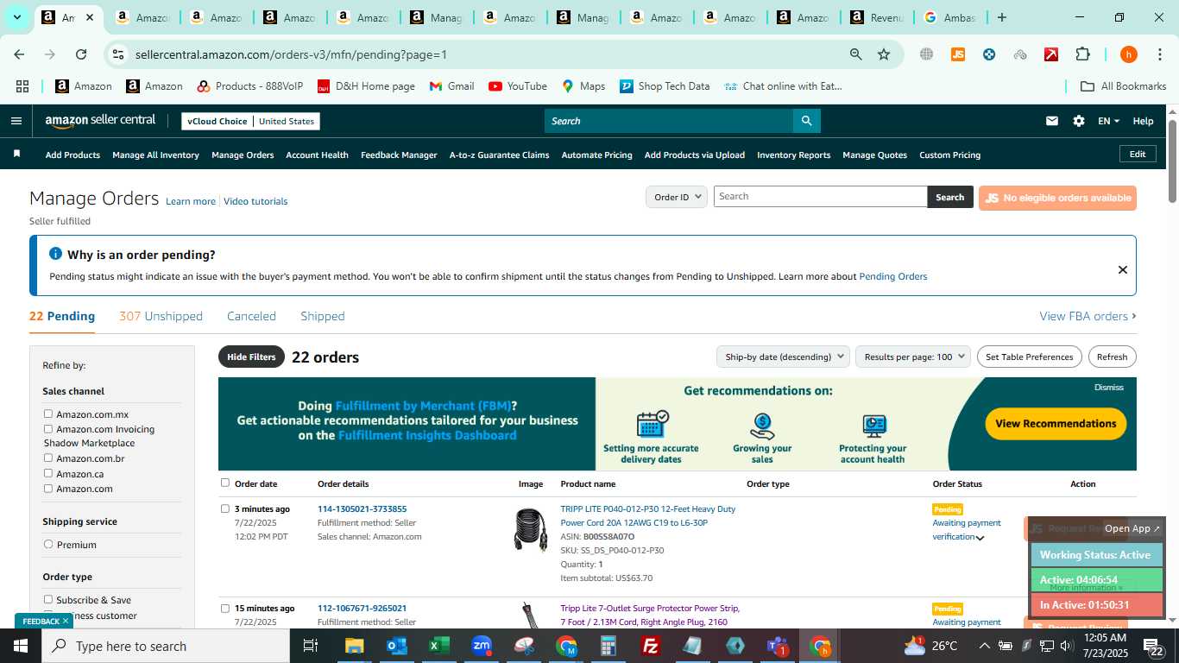Check the Amazon.com sales channel
Image resolution: width=1179 pixels, height=663 pixels.
[x=48, y=488]
